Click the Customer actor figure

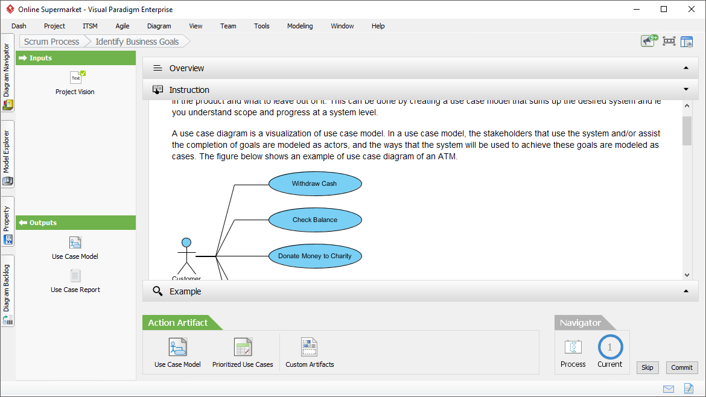pos(186,256)
